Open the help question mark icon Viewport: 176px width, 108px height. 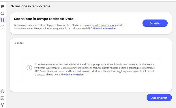click(3, 98)
